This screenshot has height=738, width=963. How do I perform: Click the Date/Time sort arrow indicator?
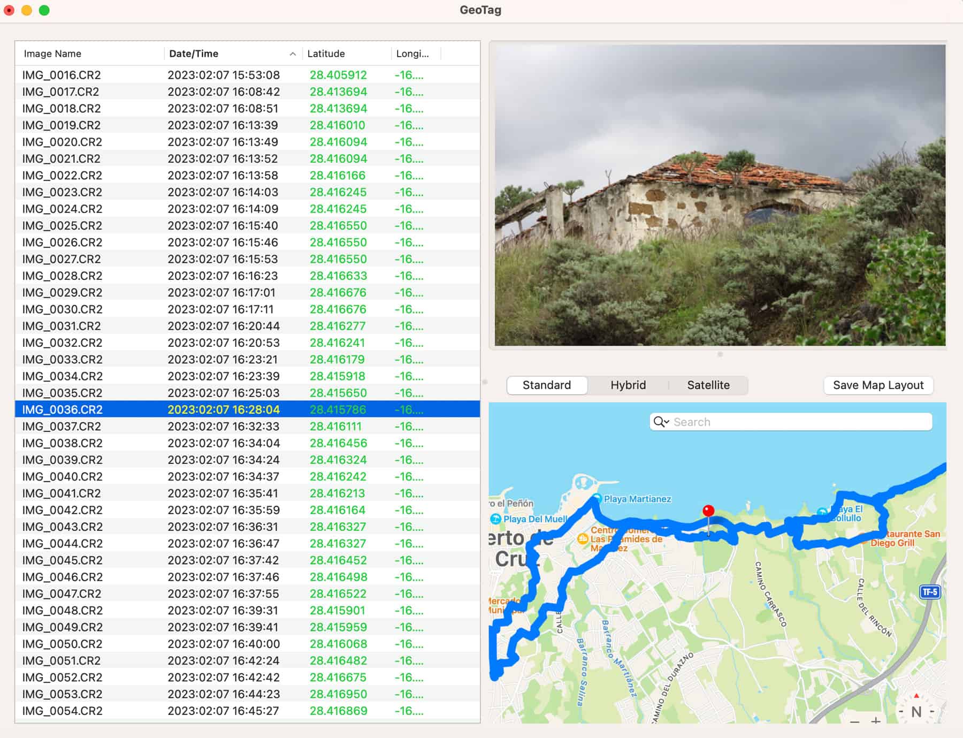tap(293, 54)
